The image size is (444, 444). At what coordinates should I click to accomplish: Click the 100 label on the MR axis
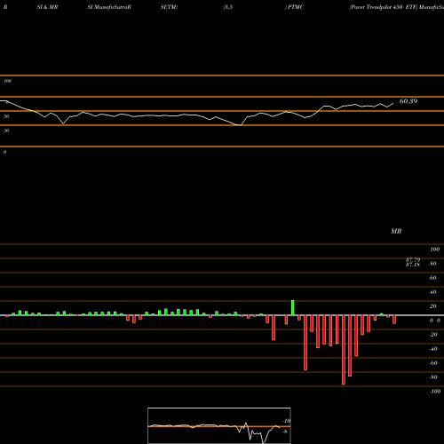[434, 250]
